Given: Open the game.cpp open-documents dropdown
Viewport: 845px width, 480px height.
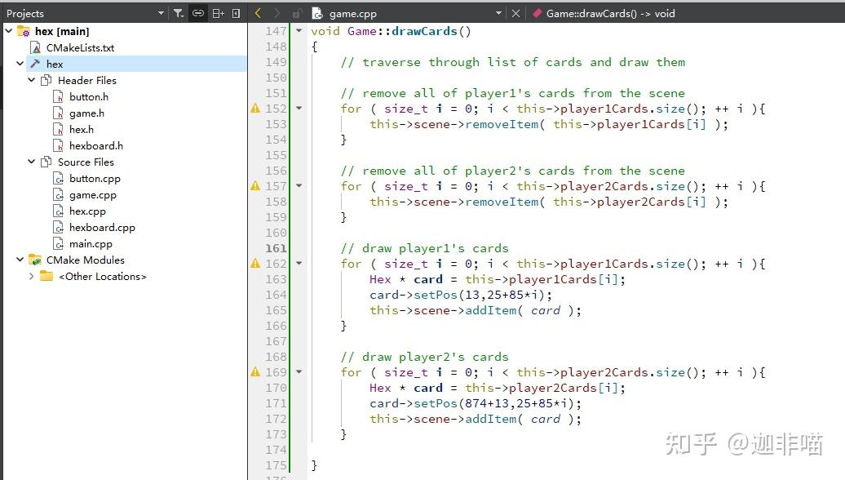Looking at the screenshot, I should (x=498, y=13).
